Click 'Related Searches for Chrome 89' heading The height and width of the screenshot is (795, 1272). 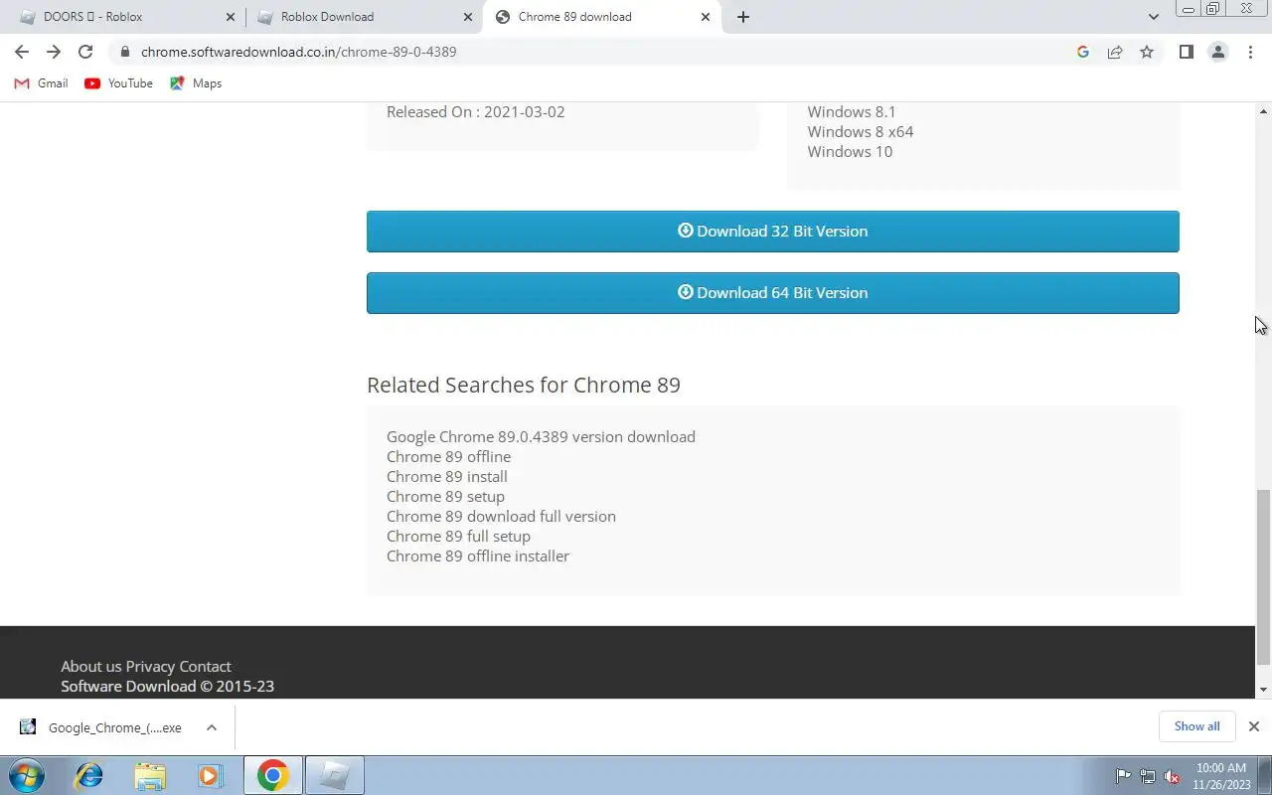[524, 386]
